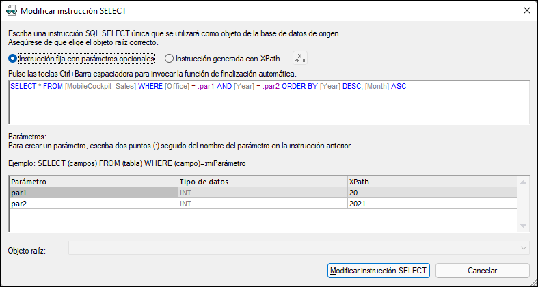Select 'Instrucción generada con XPath' radio button

point(169,59)
